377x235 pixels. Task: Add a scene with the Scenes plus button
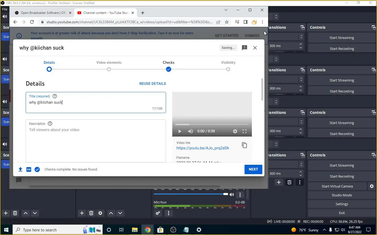pos(6,213)
